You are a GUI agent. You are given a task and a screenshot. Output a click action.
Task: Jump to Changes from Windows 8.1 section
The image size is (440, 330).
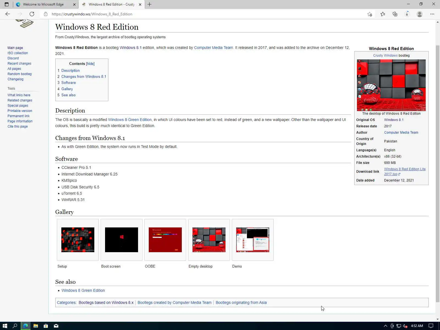click(84, 77)
